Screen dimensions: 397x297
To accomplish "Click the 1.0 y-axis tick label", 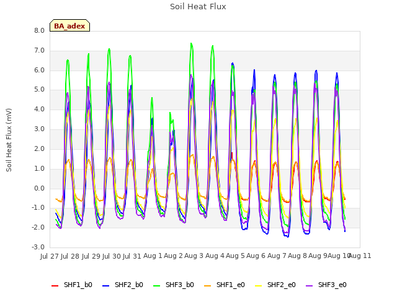I will (x=40, y=168).
